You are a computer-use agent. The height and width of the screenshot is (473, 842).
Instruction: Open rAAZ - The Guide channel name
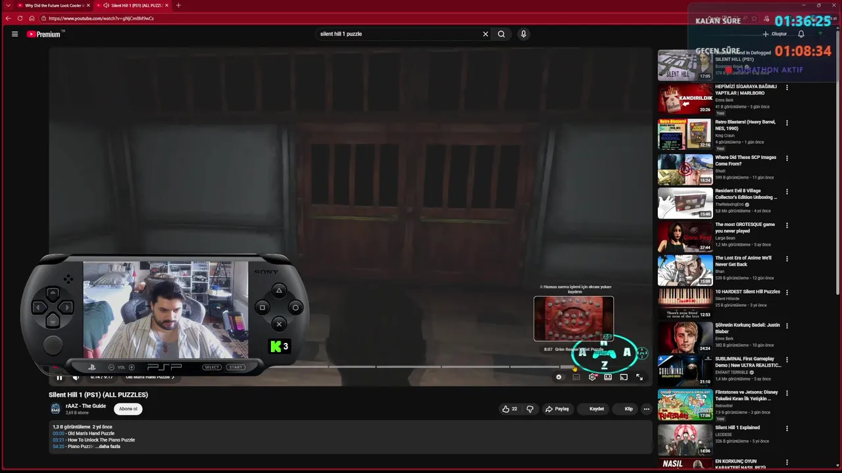point(86,406)
